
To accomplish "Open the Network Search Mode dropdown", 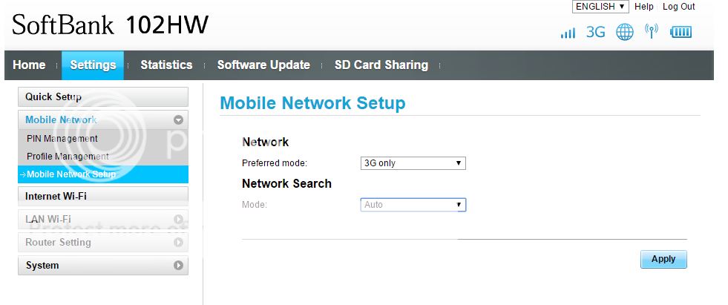I will click(413, 205).
